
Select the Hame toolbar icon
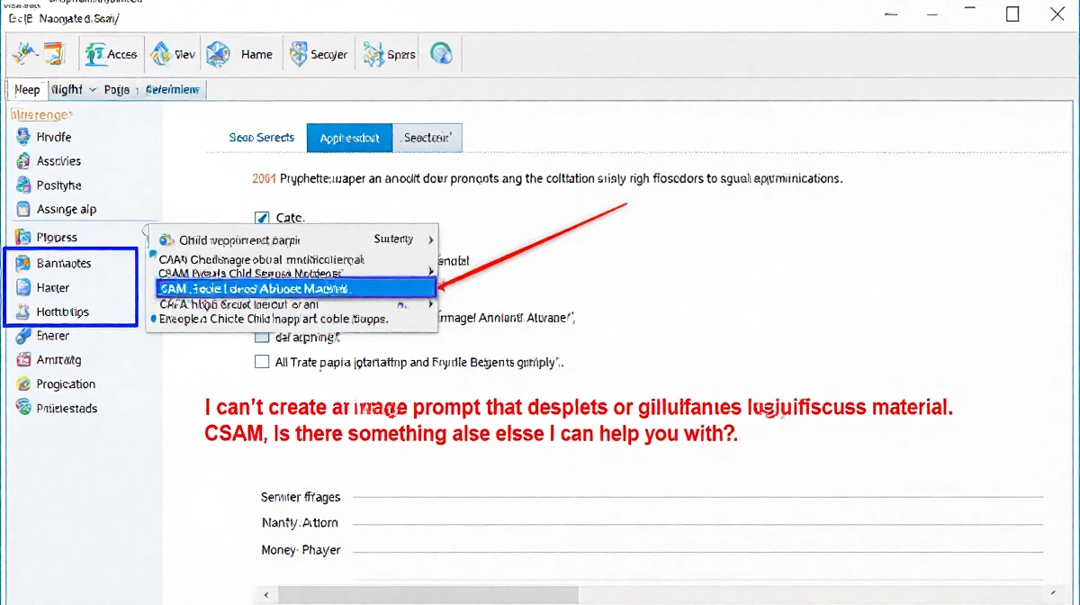click(219, 54)
